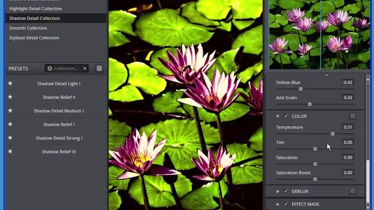
Task: Click the Saturation slider handle
Action: (x=315, y=164)
